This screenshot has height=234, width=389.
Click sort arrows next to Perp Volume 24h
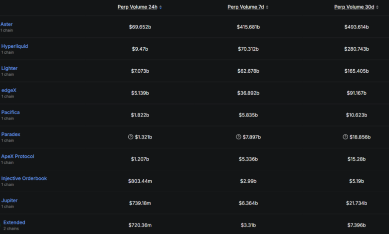[161, 7]
